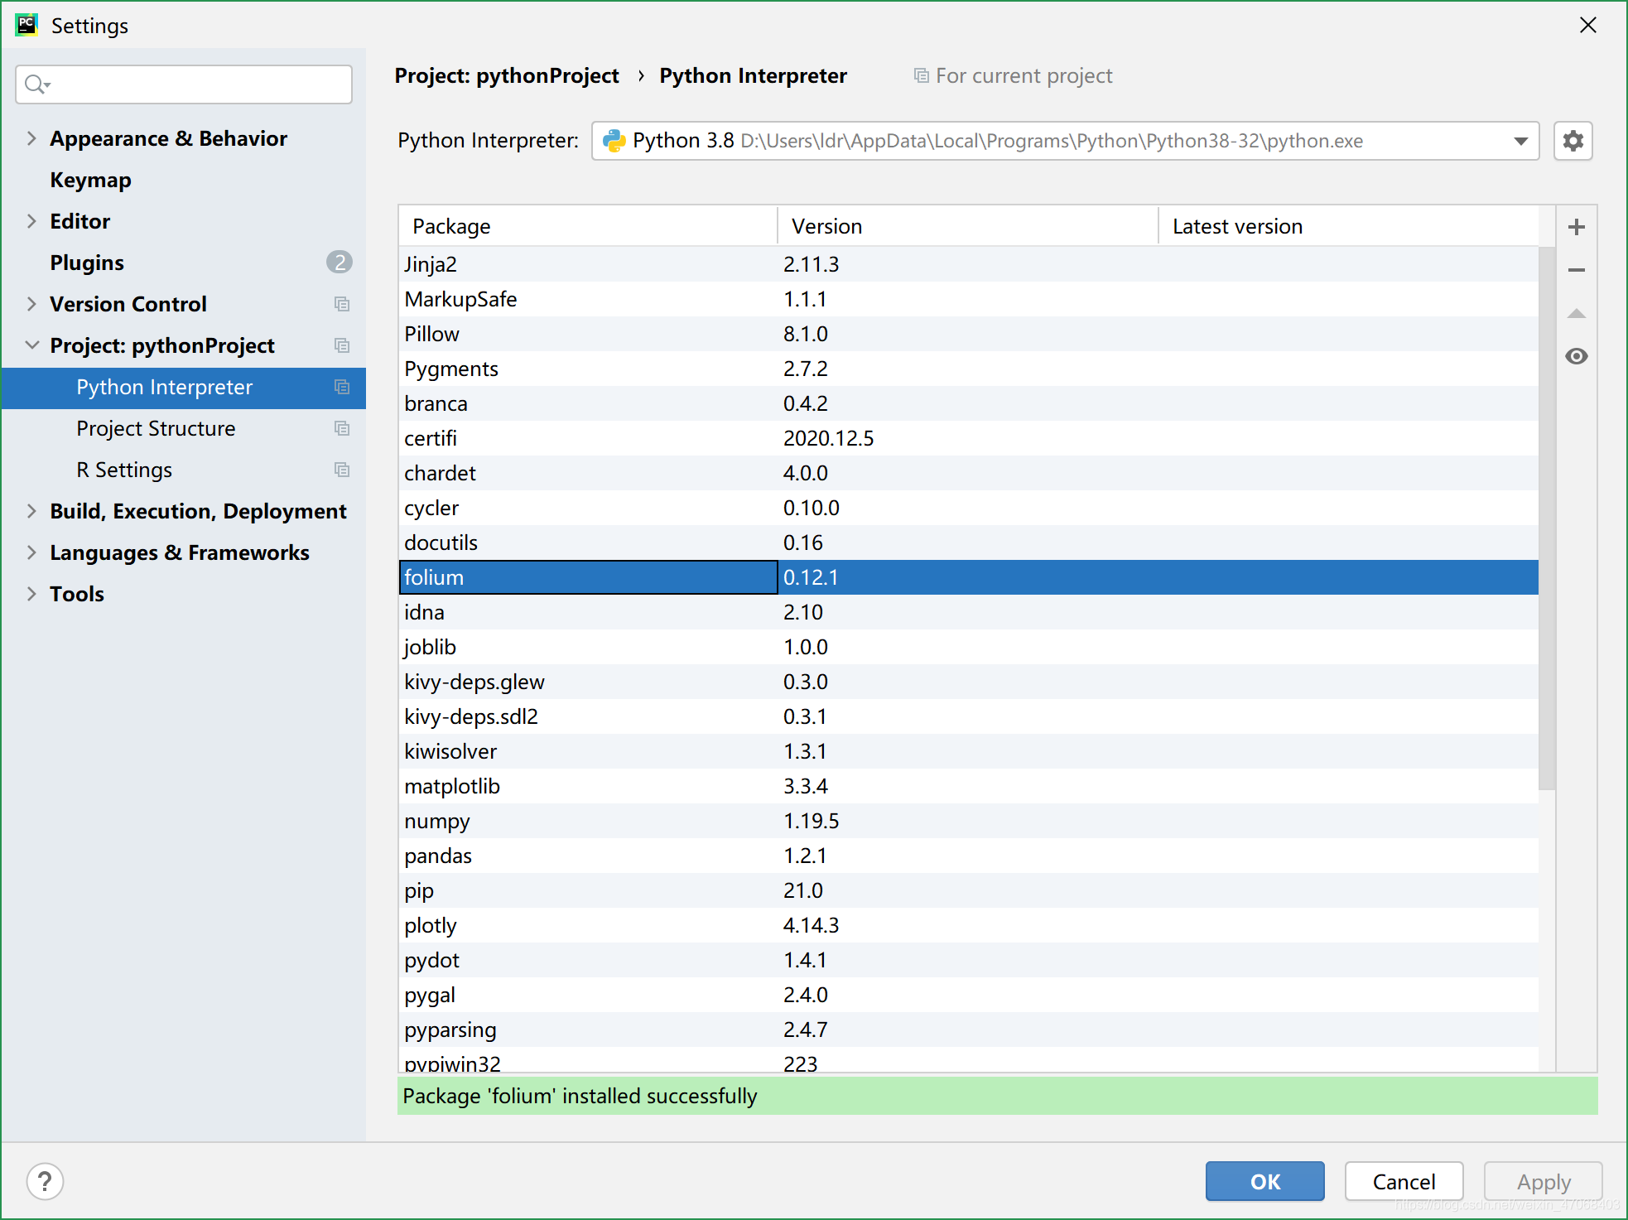This screenshot has height=1220, width=1628.
Task: Click the interpreter settings gear icon
Action: tap(1573, 140)
